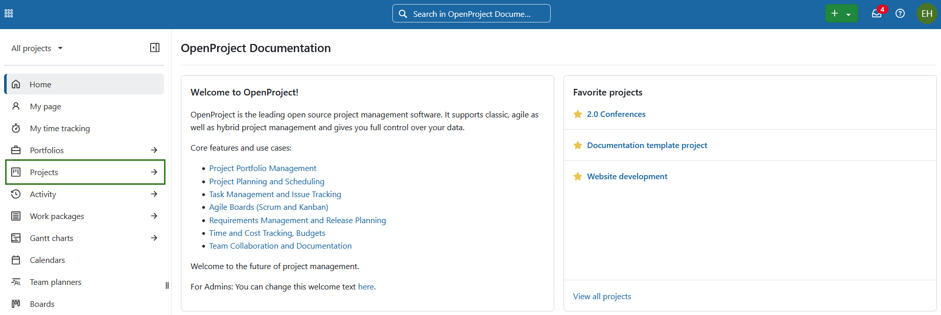This screenshot has height=315, width=941.
Task: Click the Boards icon
Action: point(16,304)
